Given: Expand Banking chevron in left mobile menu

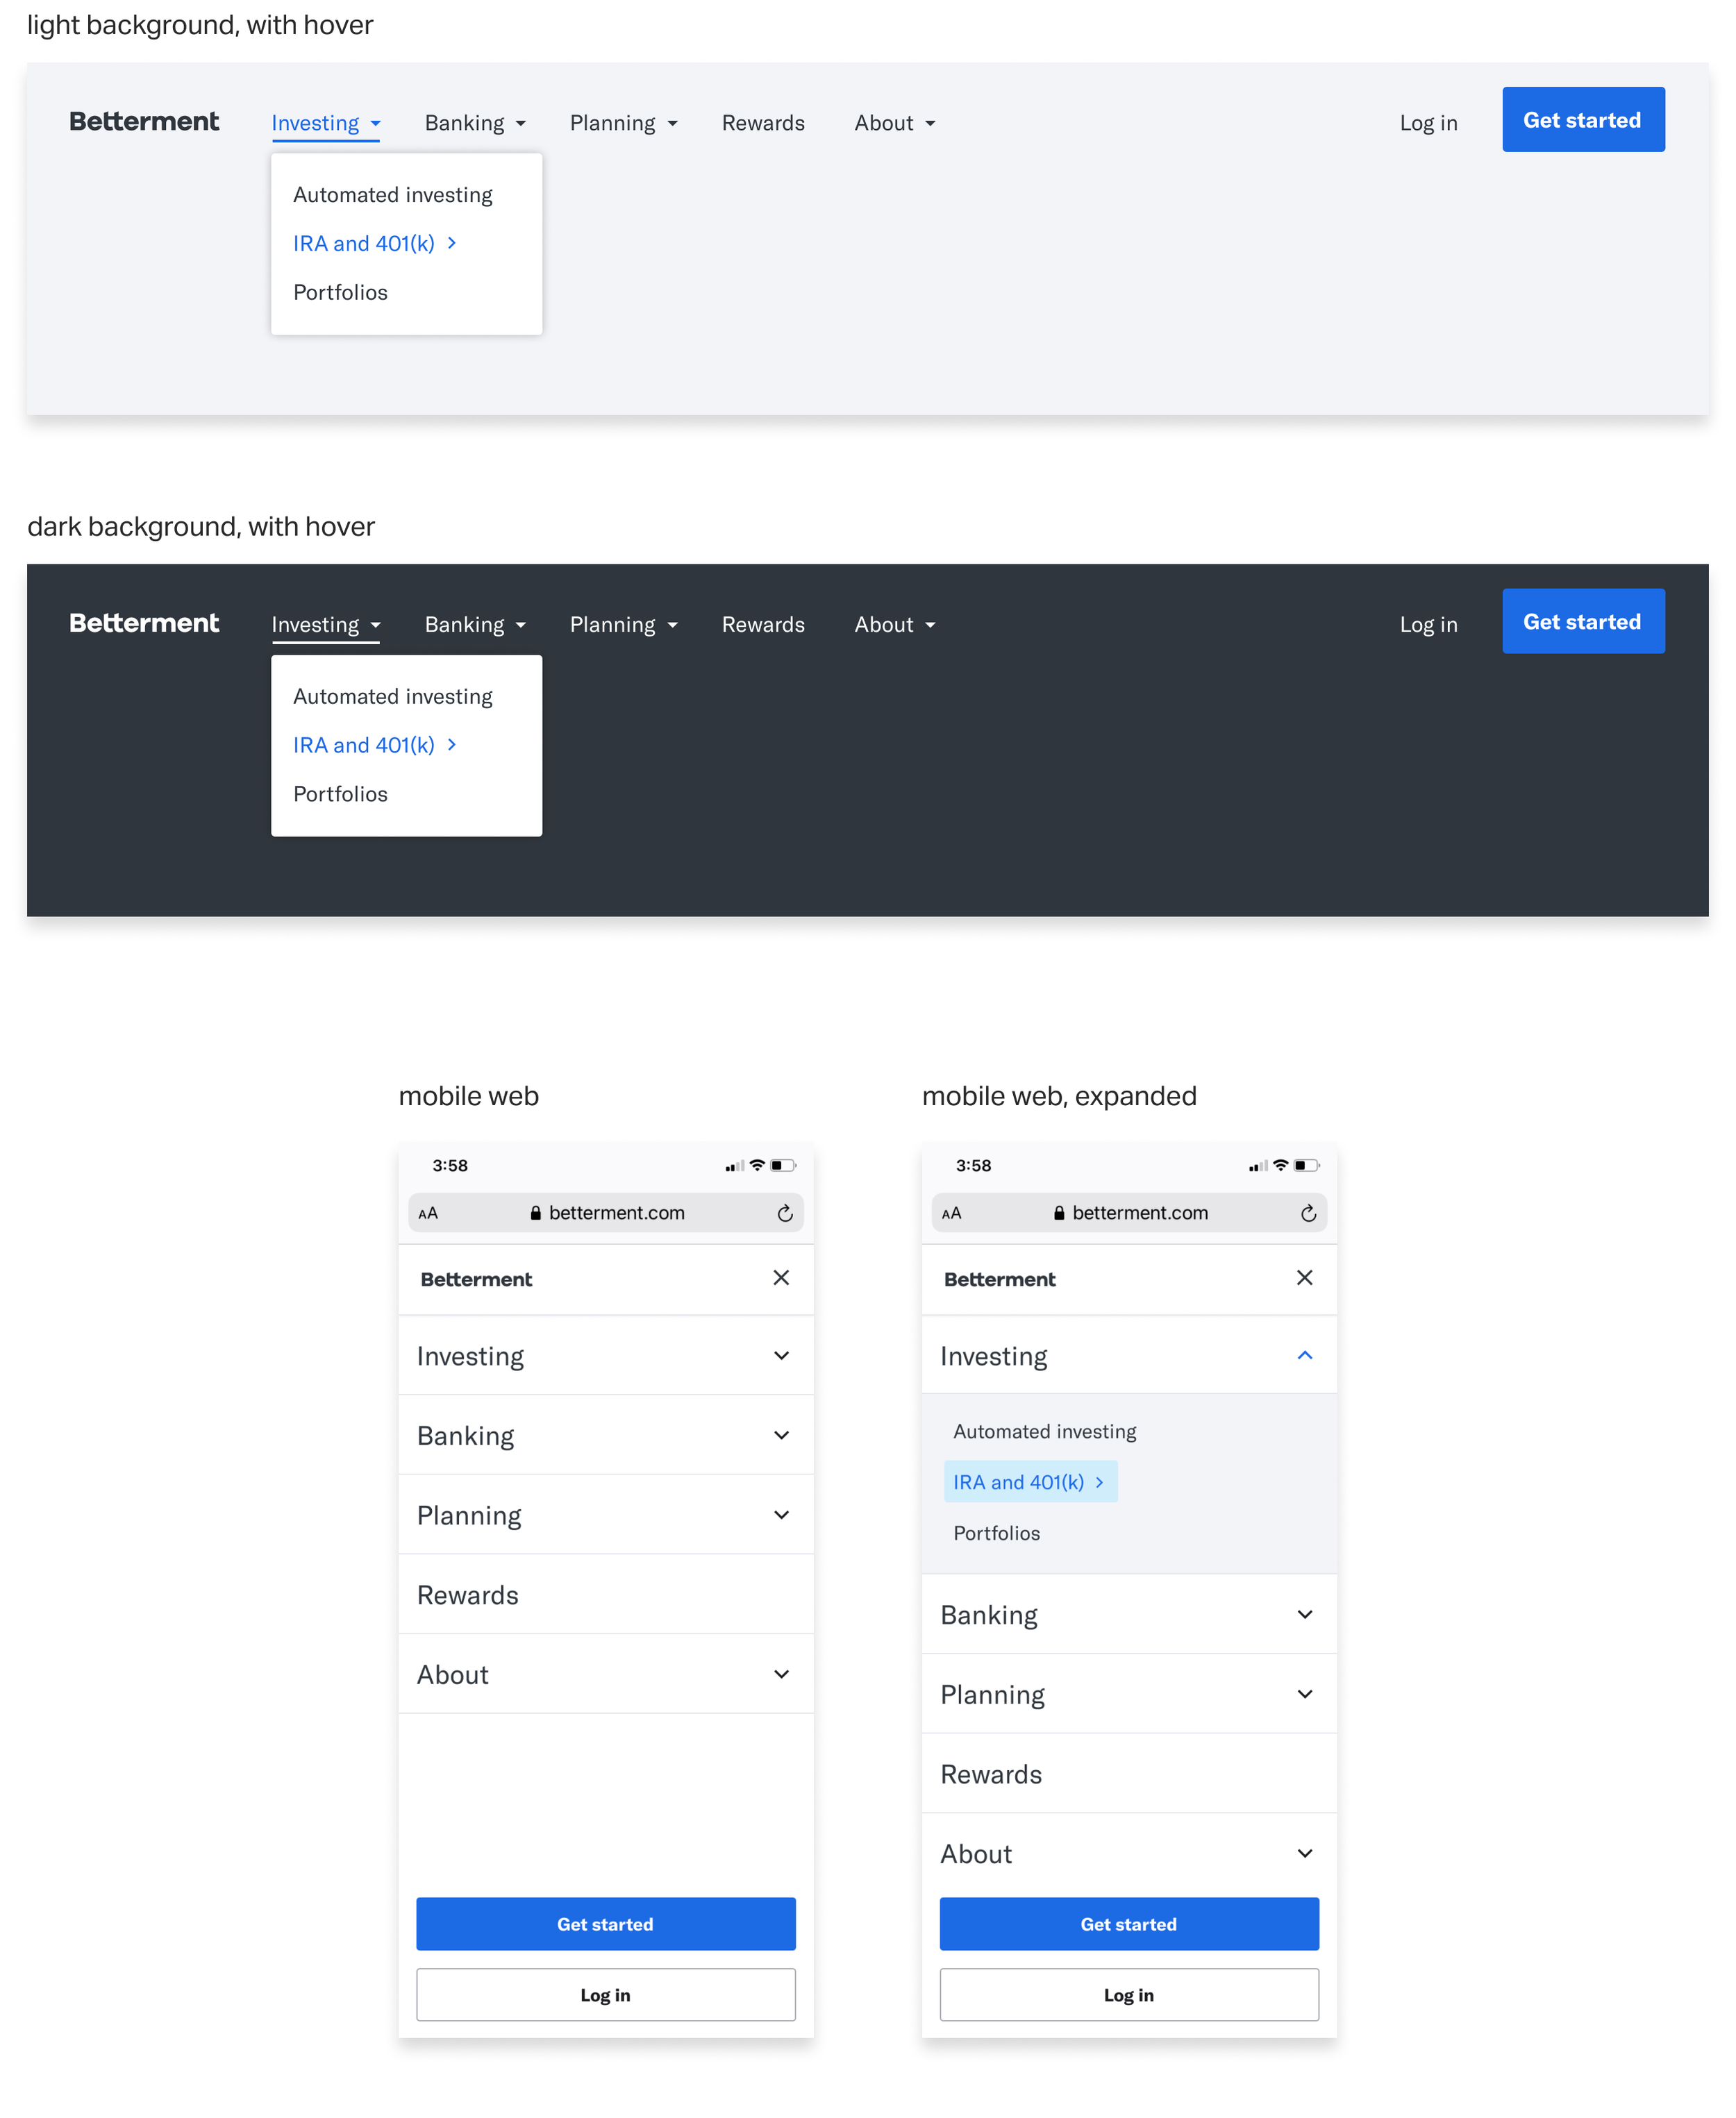Looking at the screenshot, I should (781, 1436).
